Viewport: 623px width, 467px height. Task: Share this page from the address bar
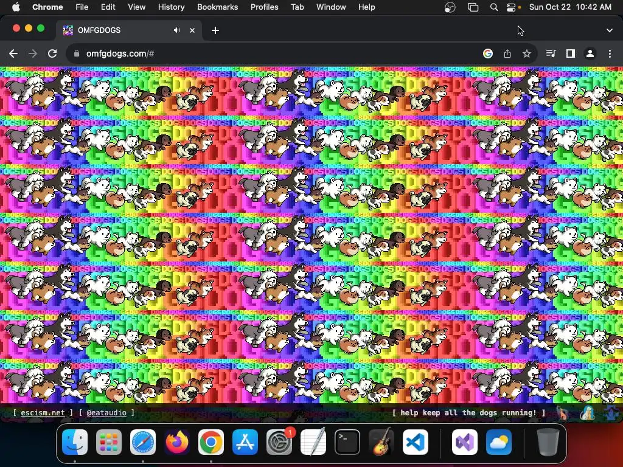point(507,54)
